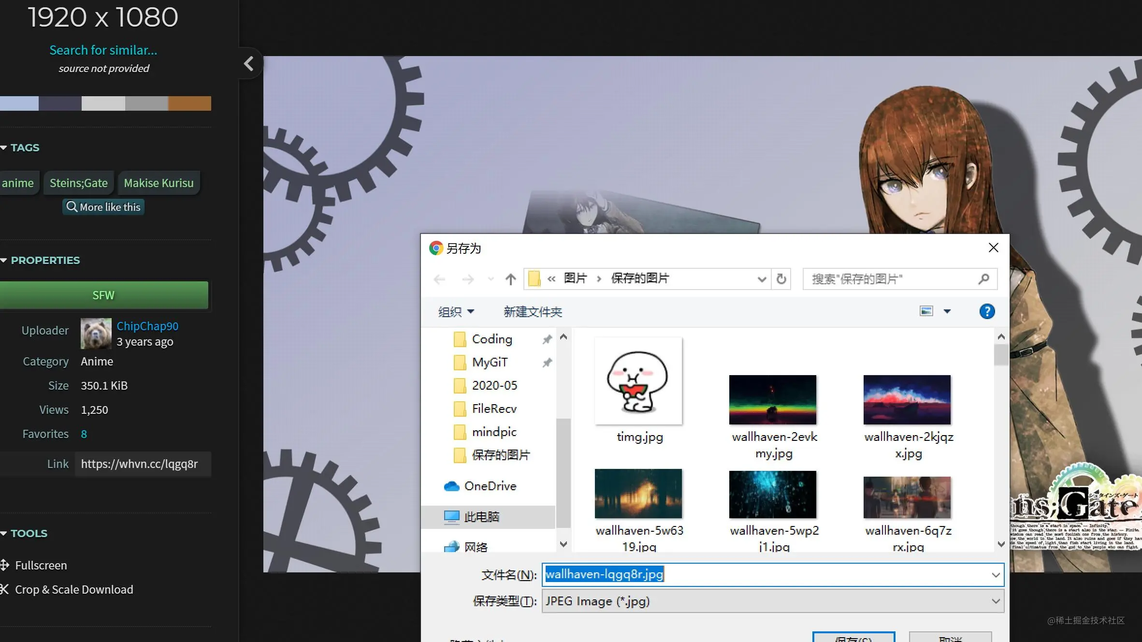Select the Anime tag filter
Image resolution: width=1142 pixels, height=642 pixels.
(18, 182)
